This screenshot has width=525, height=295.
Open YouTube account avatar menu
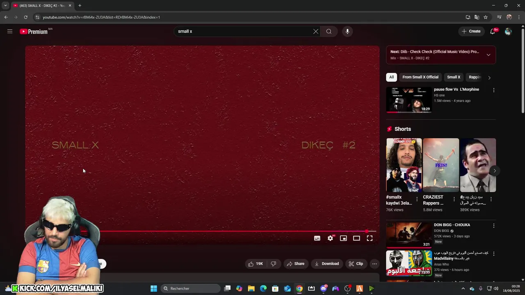508,32
